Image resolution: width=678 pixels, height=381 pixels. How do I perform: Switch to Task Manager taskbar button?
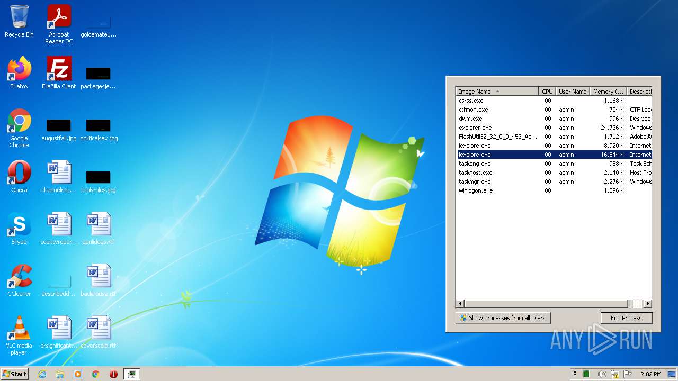tap(131, 374)
